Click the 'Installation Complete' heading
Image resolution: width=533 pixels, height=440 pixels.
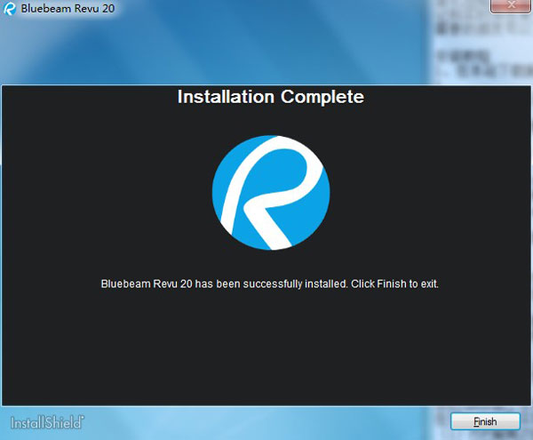[271, 97]
